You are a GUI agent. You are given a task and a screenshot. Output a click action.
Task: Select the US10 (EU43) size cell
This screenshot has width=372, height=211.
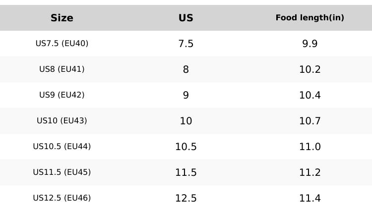(62, 121)
